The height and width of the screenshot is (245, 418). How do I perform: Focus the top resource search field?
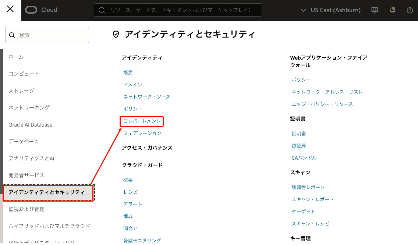[180, 10]
